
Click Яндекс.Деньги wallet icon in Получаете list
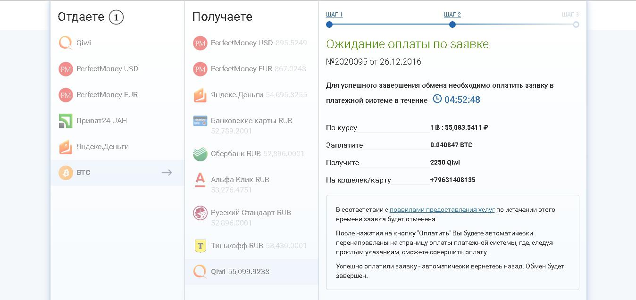pos(201,95)
